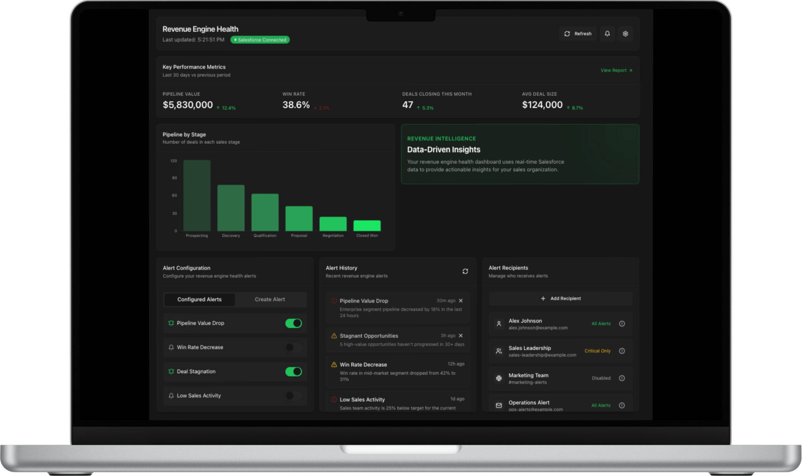Switch to the Create Alert tab
This screenshot has height=476, width=802.
tap(270, 299)
